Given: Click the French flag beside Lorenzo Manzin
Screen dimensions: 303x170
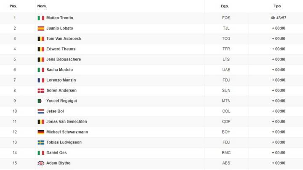Looking at the screenshot, I should tap(41, 80).
